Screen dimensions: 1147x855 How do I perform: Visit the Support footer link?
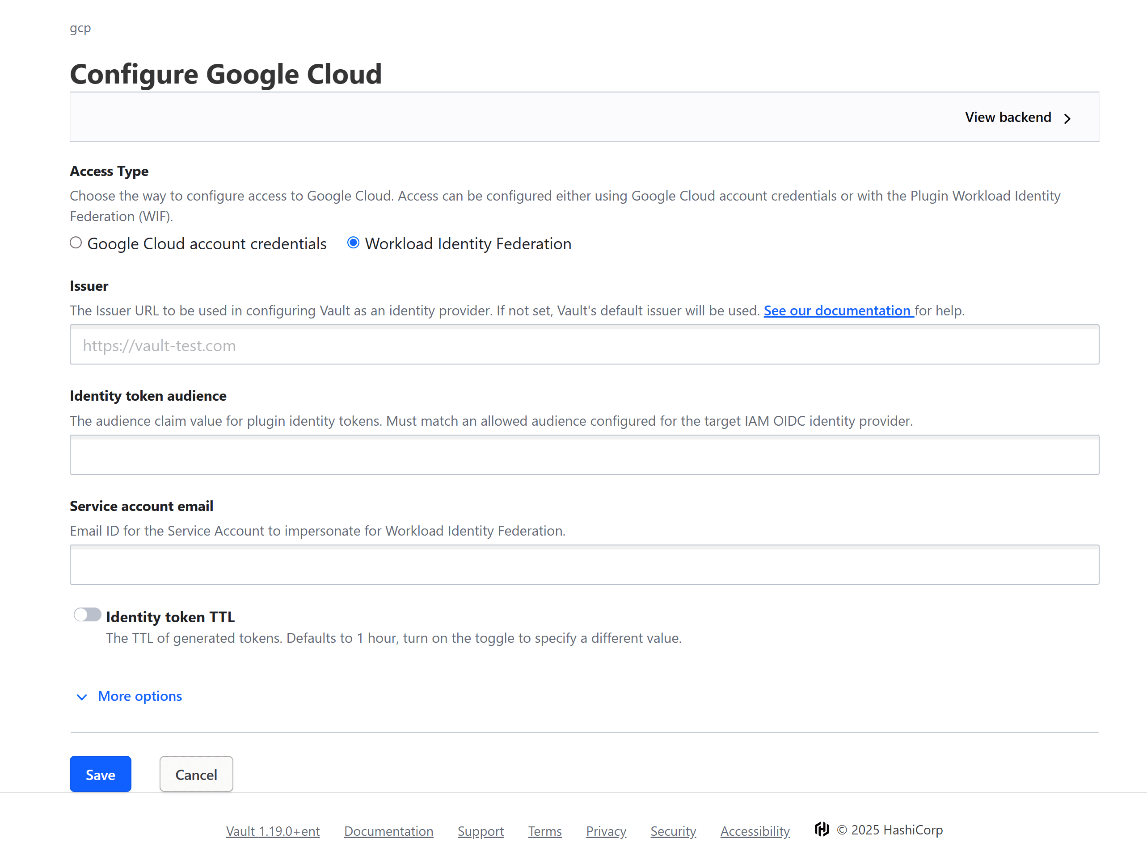[x=481, y=831]
